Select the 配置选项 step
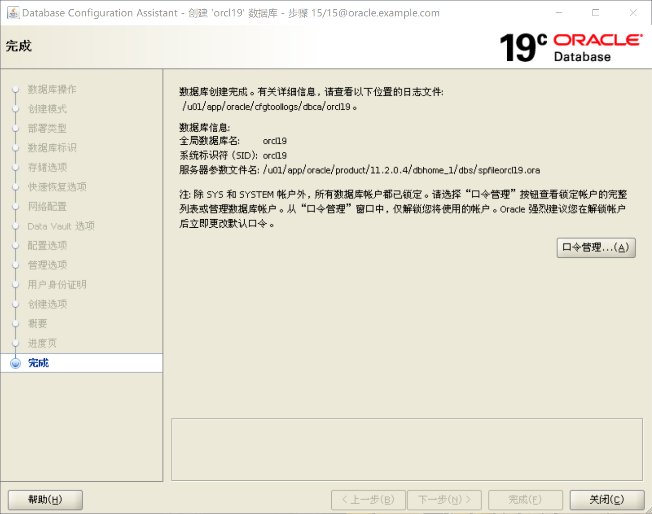The width and height of the screenshot is (652, 514). point(47,245)
